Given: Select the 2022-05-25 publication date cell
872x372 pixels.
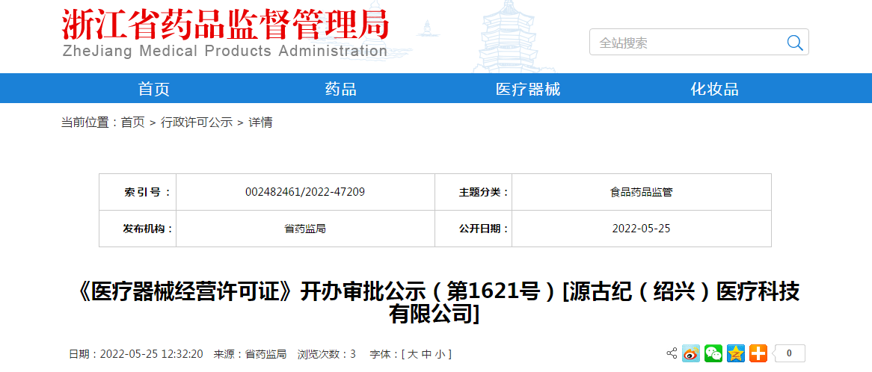Looking at the screenshot, I should coord(641,228).
